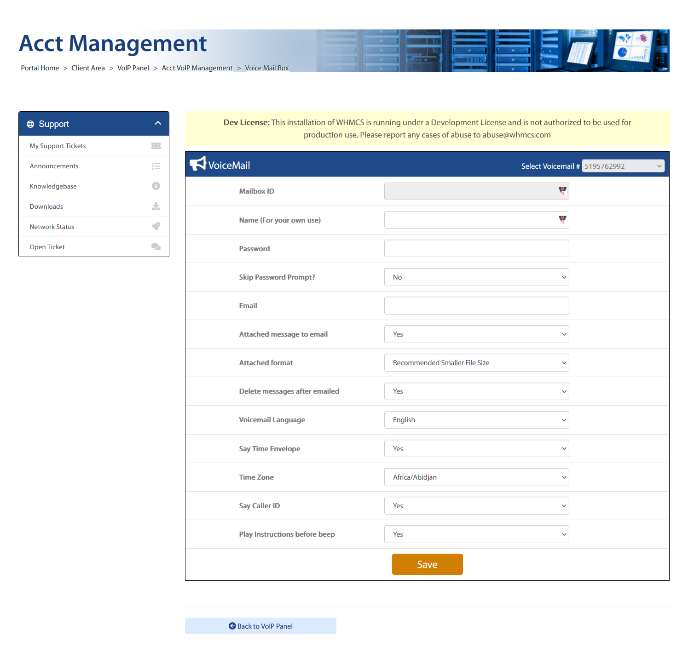
Task: Click the Save button
Action: (x=427, y=564)
